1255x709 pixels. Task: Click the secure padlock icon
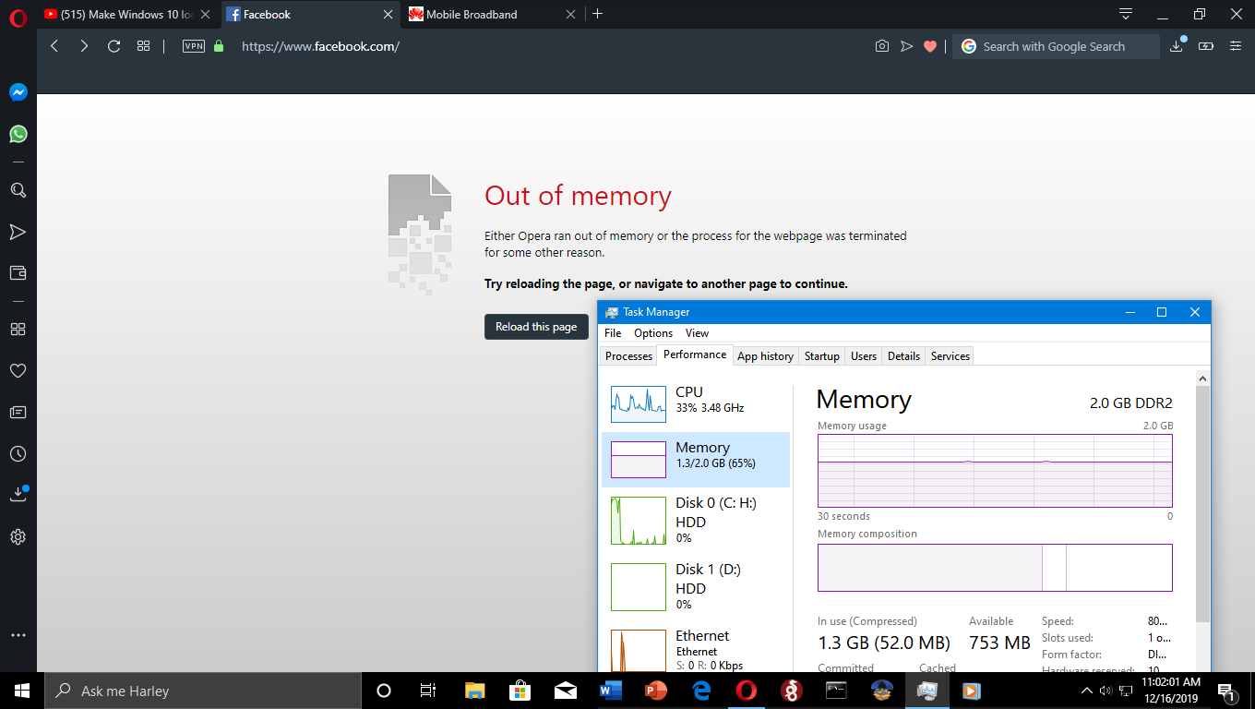219,46
